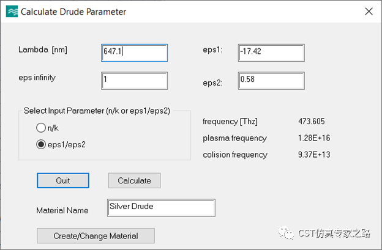Click the frequency [Thz] value 473.605
Screen dimensions: 382x250
(312, 121)
